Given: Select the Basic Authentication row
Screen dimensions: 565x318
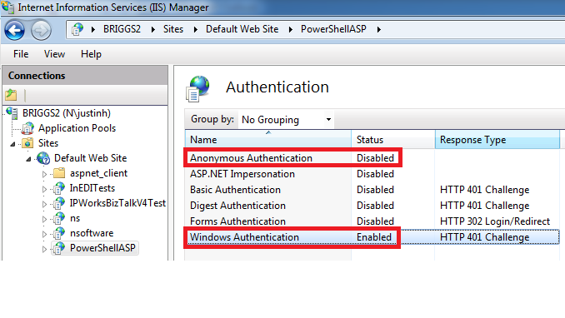Looking at the screenshot, I should pyautogui.click(x=372, y=190).
